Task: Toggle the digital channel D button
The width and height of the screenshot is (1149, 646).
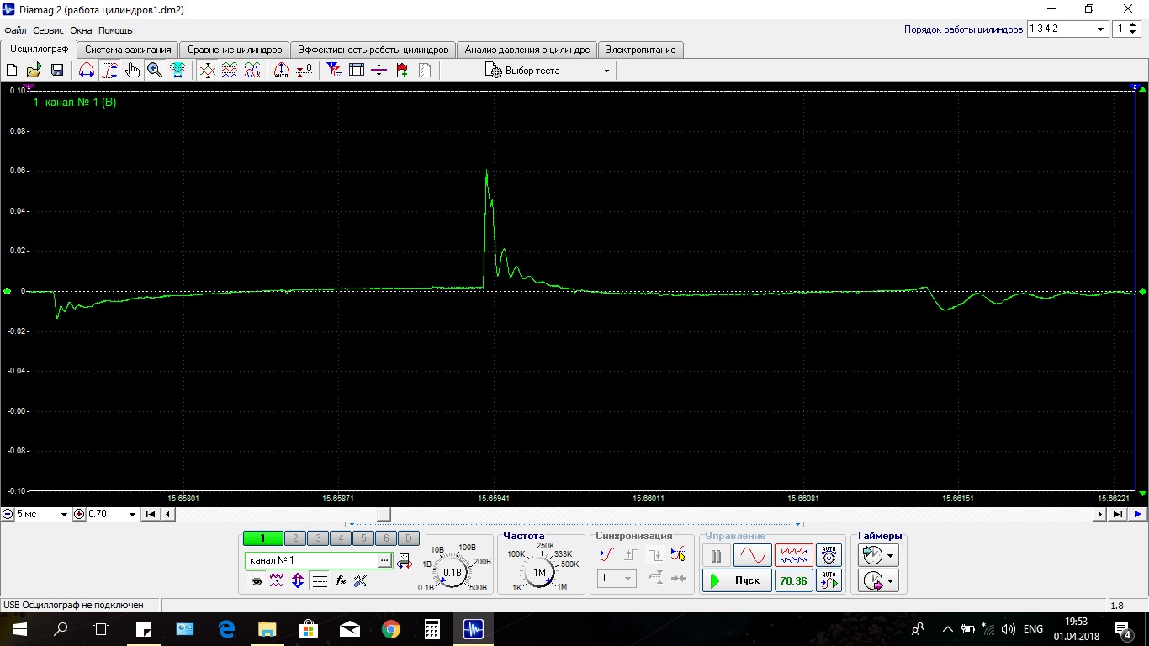Action: click(408, 538)
